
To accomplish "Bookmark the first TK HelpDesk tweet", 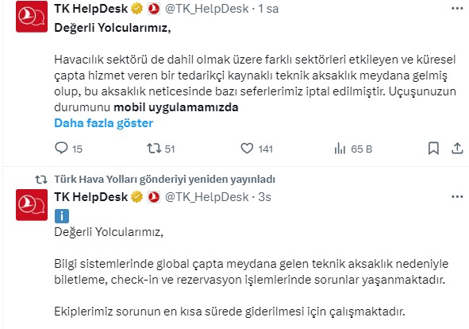I will pos(433,149).
